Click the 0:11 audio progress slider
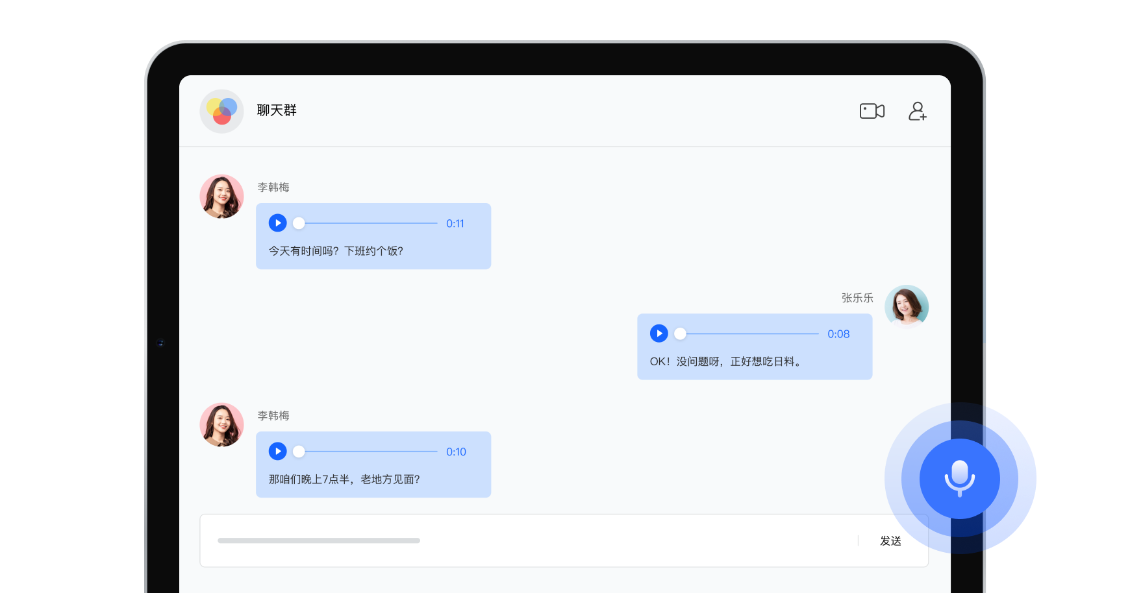 coord(365,223)
